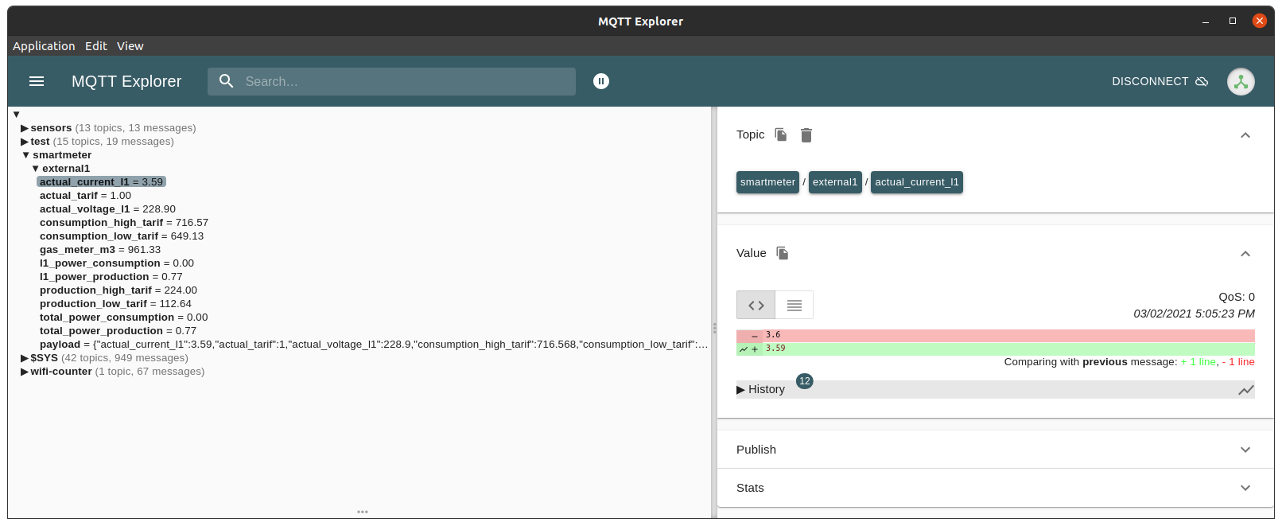This screenshot has width=1282, height=526.
Task: Maximize the MQTT Explorer window
Action: tap(1233, 21)
